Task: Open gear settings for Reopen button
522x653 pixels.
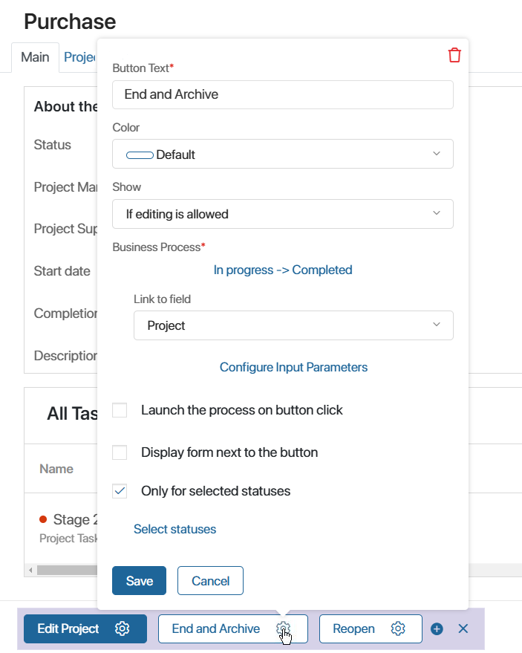Action: coord(398,628)
